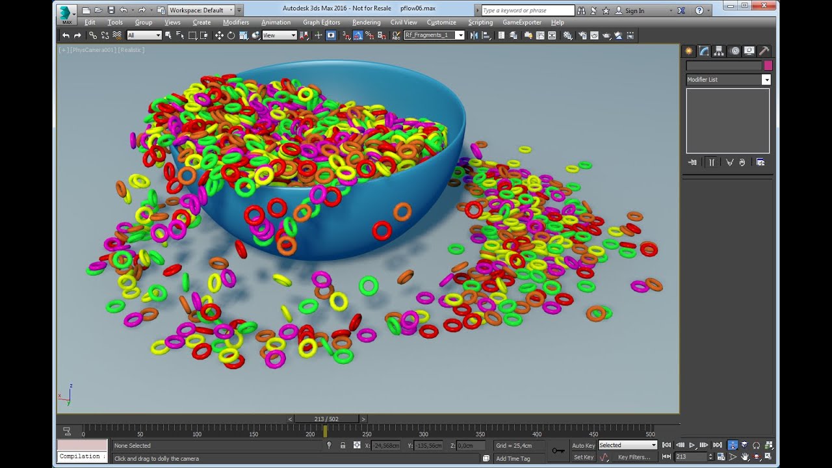Open the Animation menu
Screen dimensions: 832x468
pyautogui.click(x=276, y=22)
